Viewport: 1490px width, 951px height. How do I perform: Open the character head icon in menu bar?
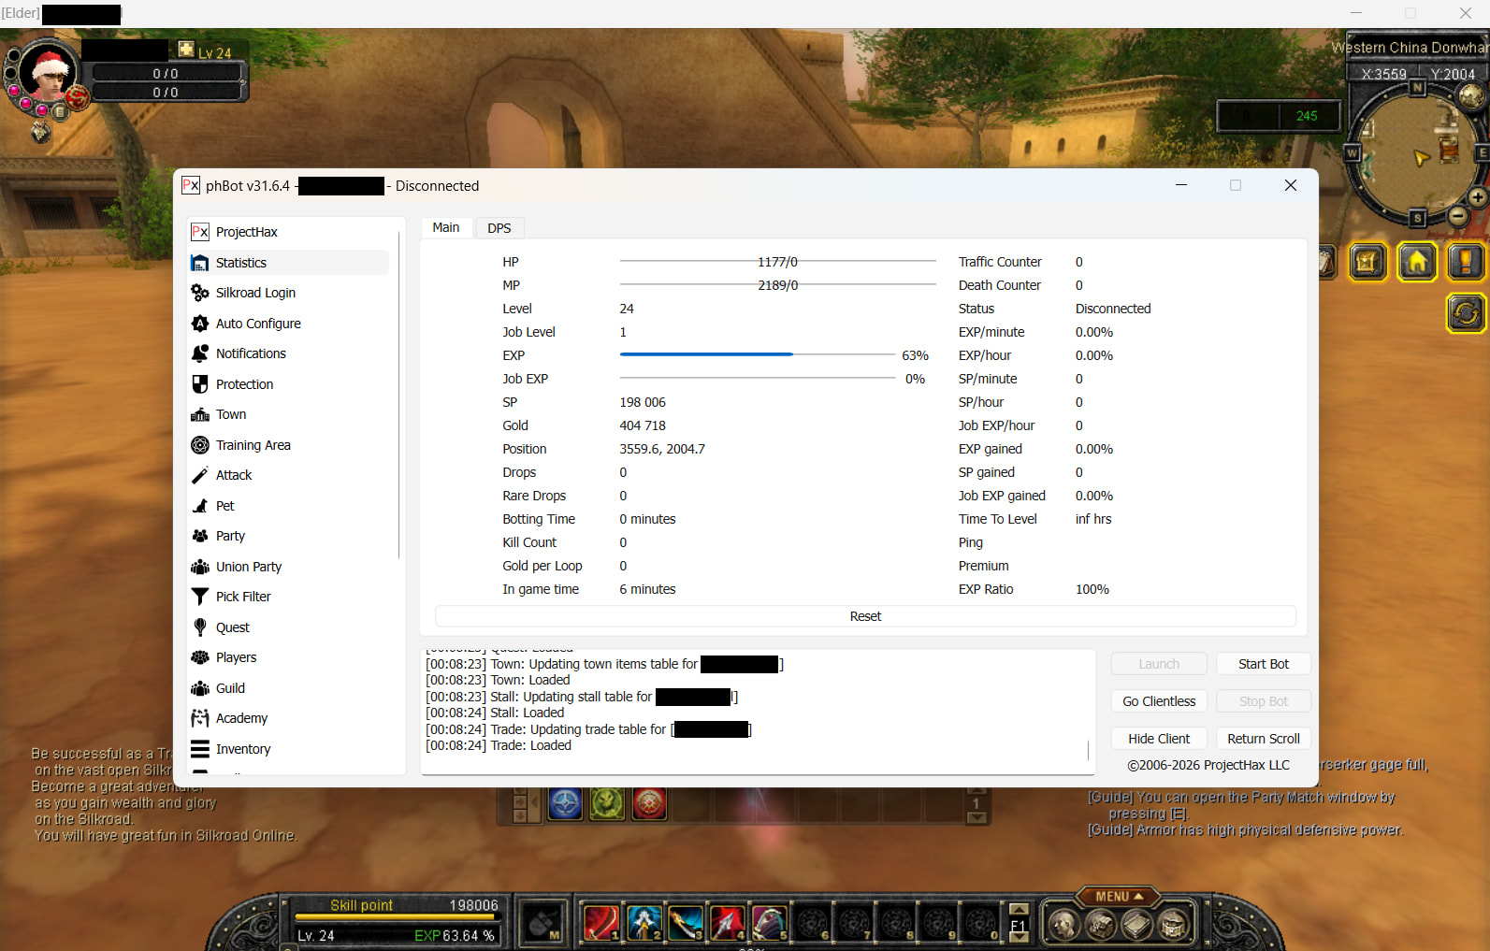pyautogui.click(x=1063, y=925)
